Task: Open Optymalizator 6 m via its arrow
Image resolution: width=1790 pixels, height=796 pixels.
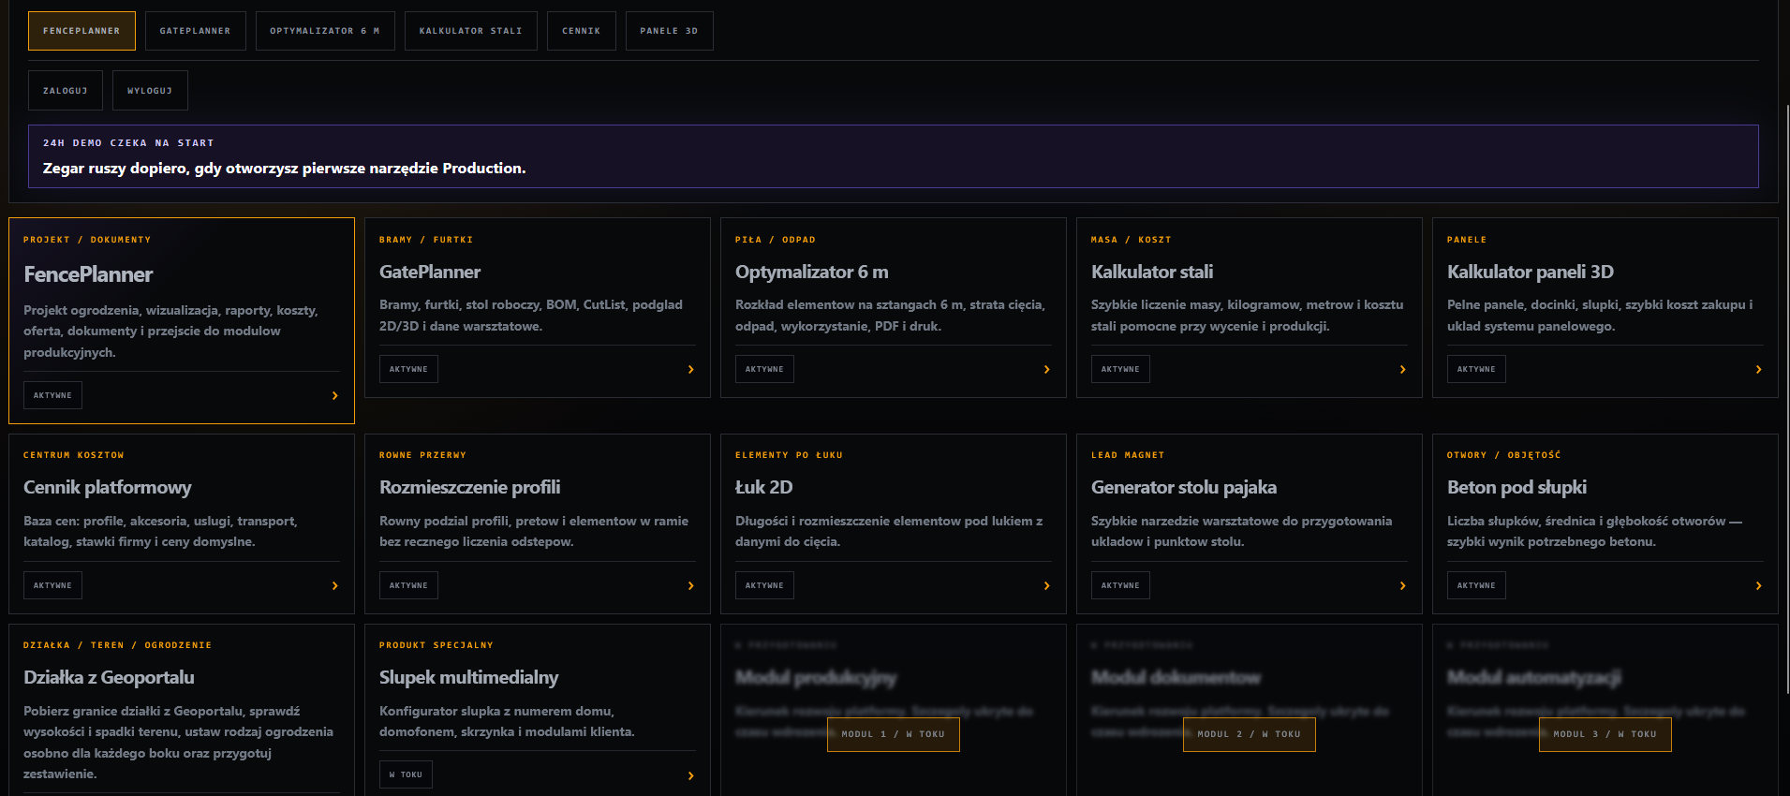Action: [x=1046, y=370]
